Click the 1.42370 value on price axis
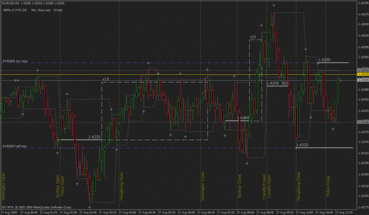This screenshot has height=215, width=369. click(364, 132)
